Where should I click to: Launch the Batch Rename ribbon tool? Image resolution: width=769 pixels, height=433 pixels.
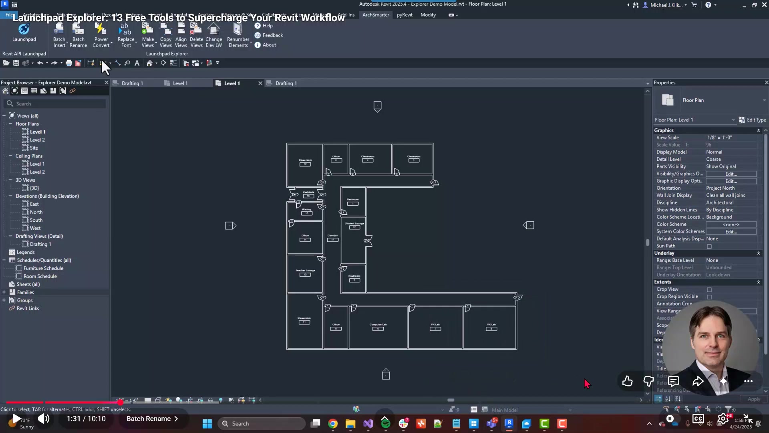point(78,35)
